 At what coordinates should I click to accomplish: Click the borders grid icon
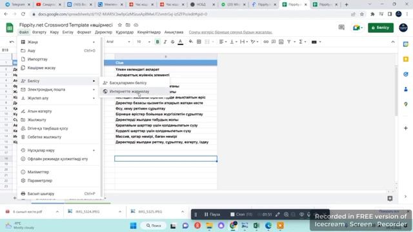pyautogui.click(x=199, y=42)
